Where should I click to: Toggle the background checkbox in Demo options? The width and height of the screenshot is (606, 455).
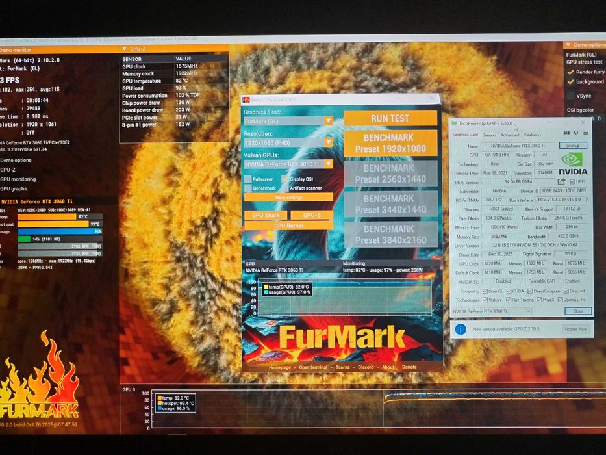(570, 82)
